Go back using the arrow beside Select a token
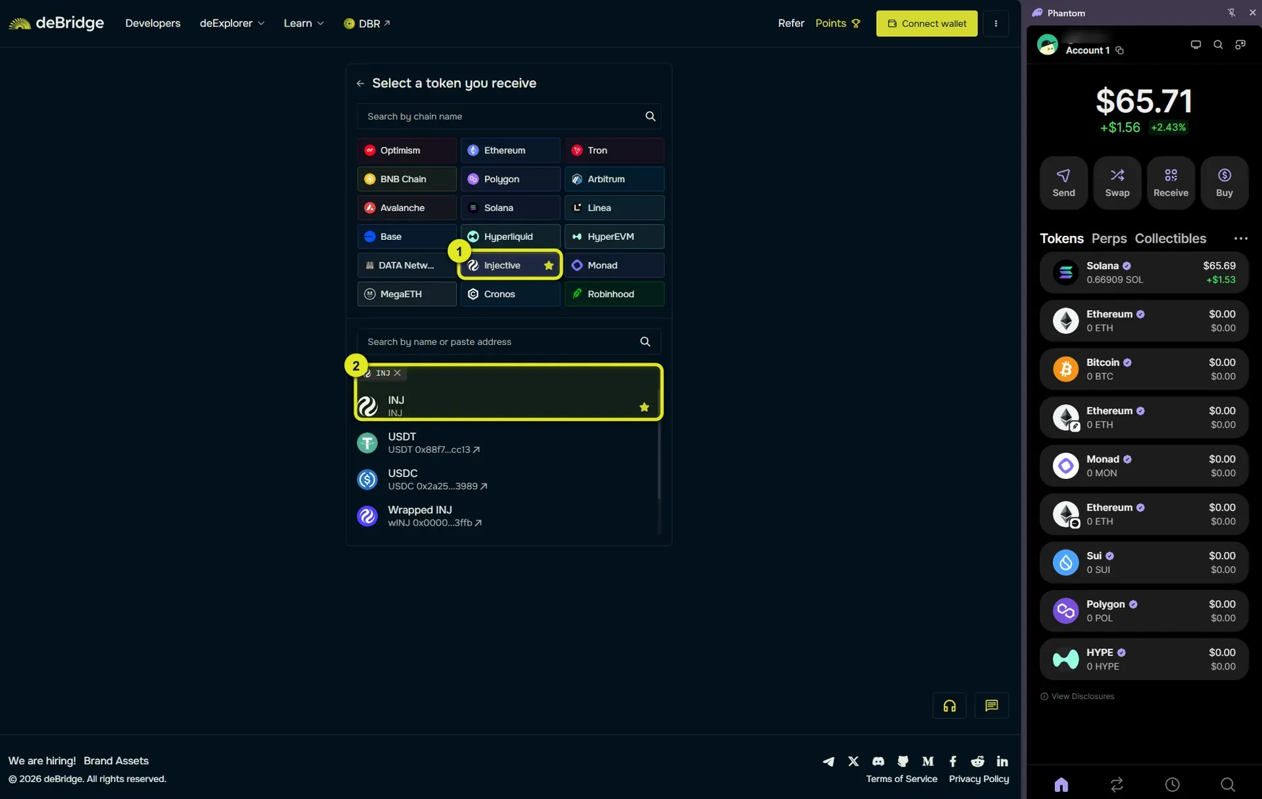The width and height of the screenshot is (1262, 799). click(x=360, y=83)
